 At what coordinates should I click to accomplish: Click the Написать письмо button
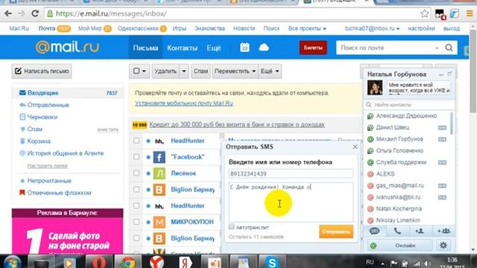point(42,71)
